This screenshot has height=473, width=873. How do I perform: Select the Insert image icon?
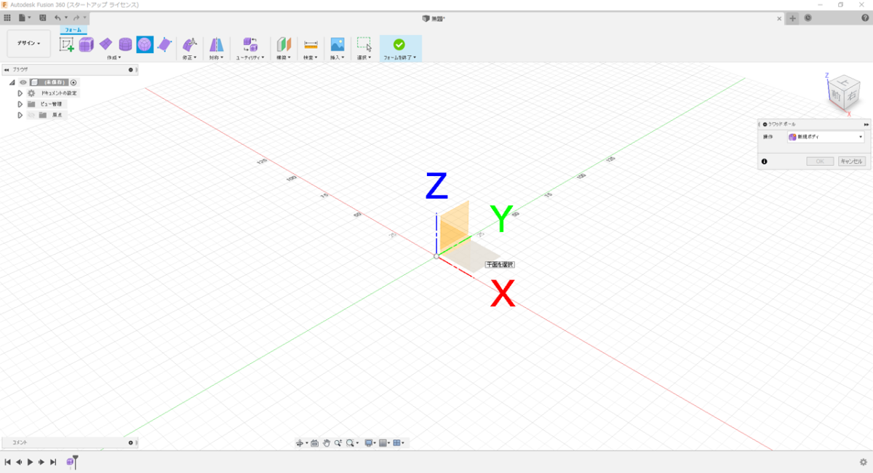(x=338, y=44)
